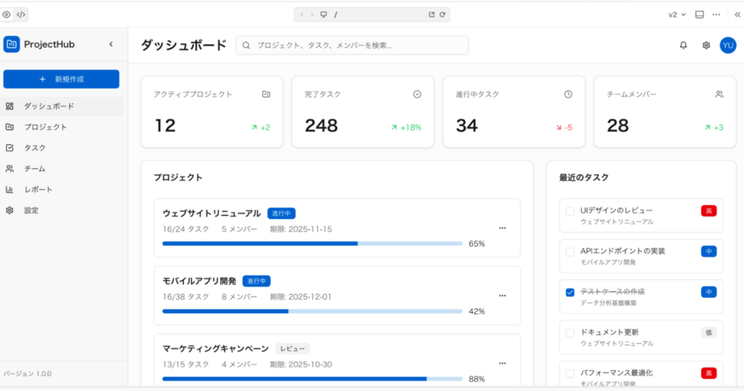744x391 pixels.
Task: Open header settings gear icon
Action: pos(706,45)
